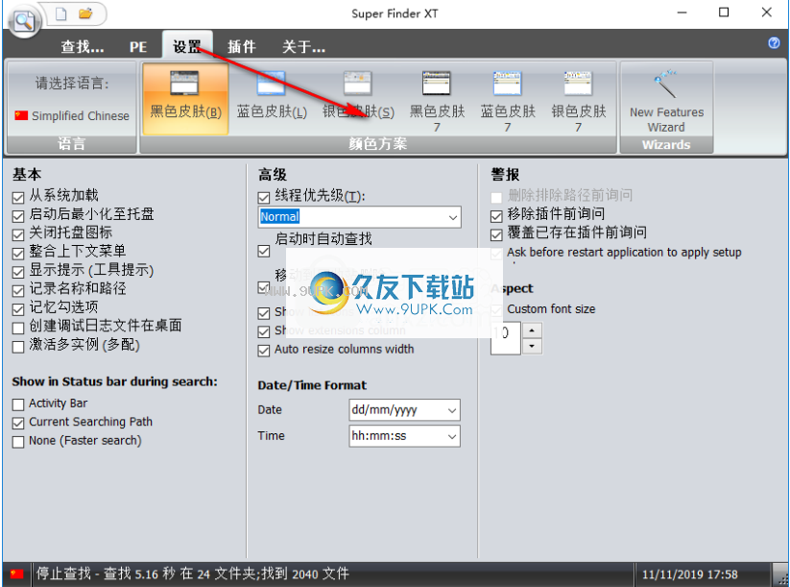Apply the 蓝色皮肤 7 color scheme
Image resolution: width=790 pixels, height=587 pixels.
click(x=508, y=100)
